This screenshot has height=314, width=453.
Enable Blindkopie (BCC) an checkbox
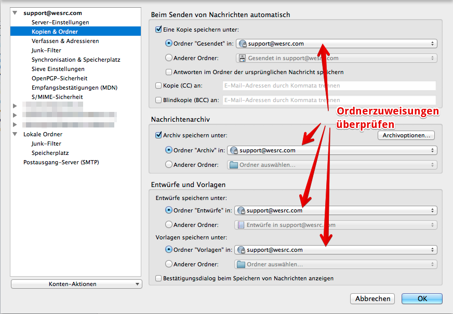[x=158, y=100]
